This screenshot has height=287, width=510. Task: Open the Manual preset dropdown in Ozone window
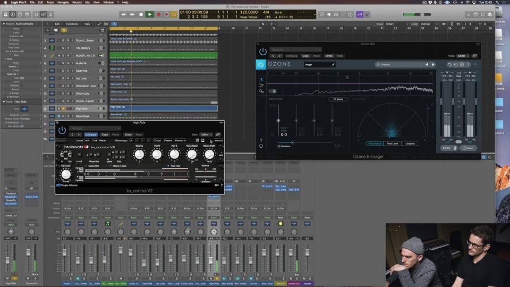tap(296, 49)
